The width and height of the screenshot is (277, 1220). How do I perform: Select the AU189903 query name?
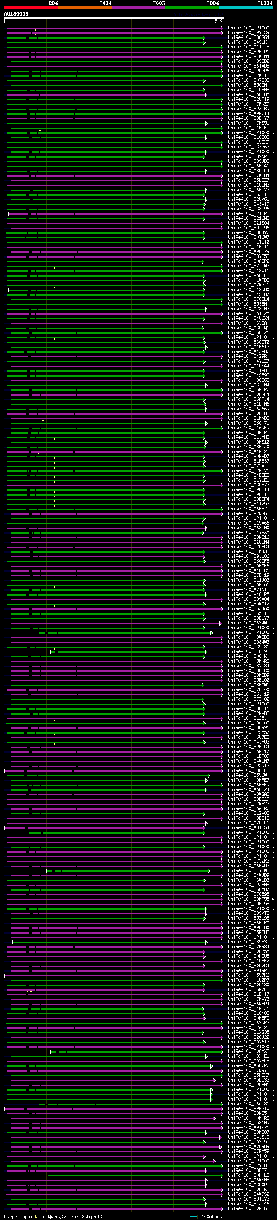coord(16,14)
